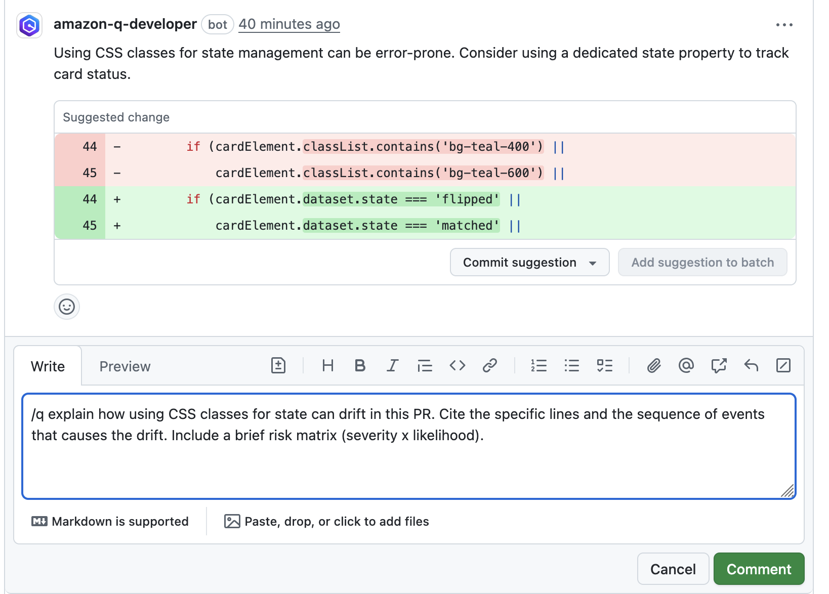Insert inline code formatting
Image resolution: width=829 pixels, height=594 pixels.
click(x=457, y=365)
